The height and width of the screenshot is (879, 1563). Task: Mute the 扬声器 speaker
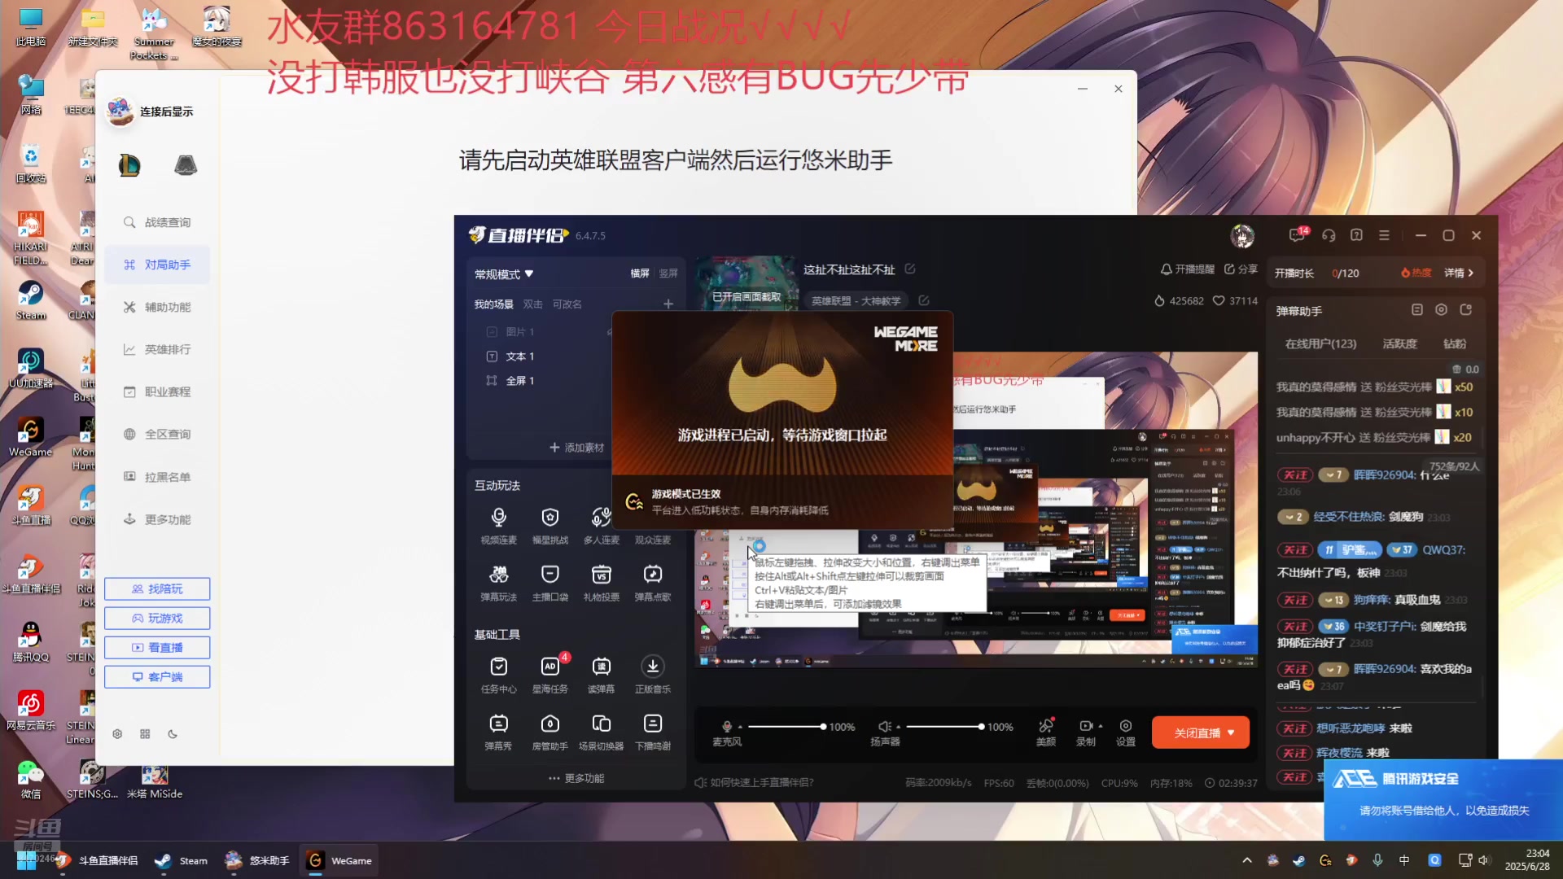click(x=885, y=726)
